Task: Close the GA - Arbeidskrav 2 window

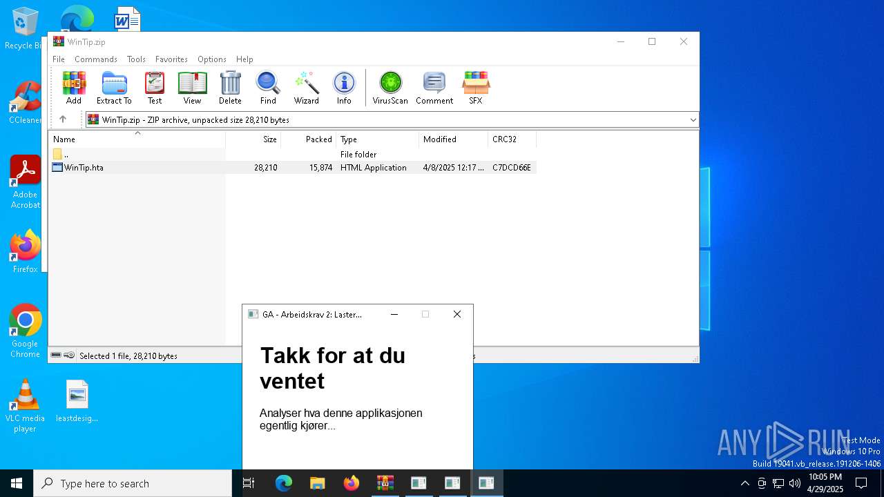Action: click(x=457, y=314)
